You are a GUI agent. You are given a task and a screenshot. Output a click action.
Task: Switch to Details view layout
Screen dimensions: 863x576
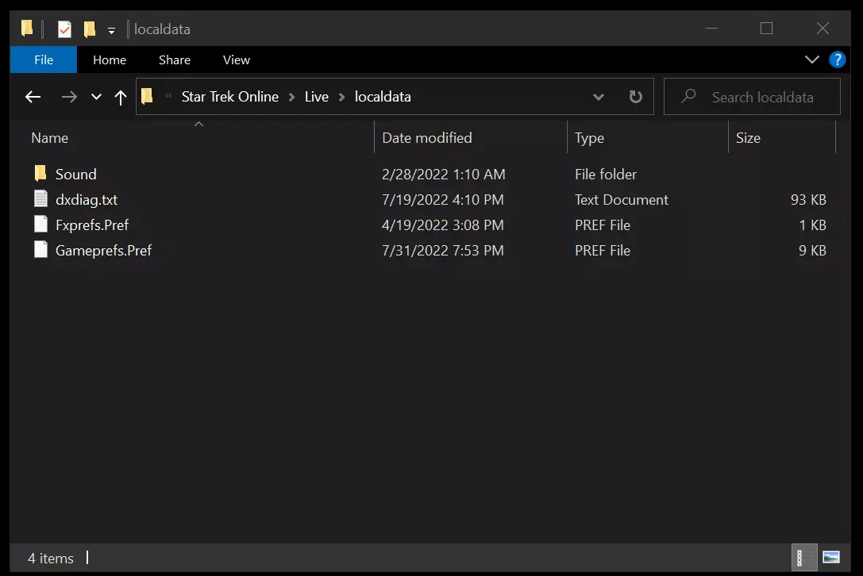point(804,557)
